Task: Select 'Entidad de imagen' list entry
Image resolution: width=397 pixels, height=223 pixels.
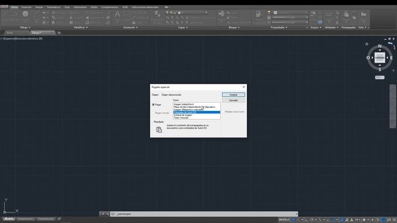Action: [x=197, y=115]
